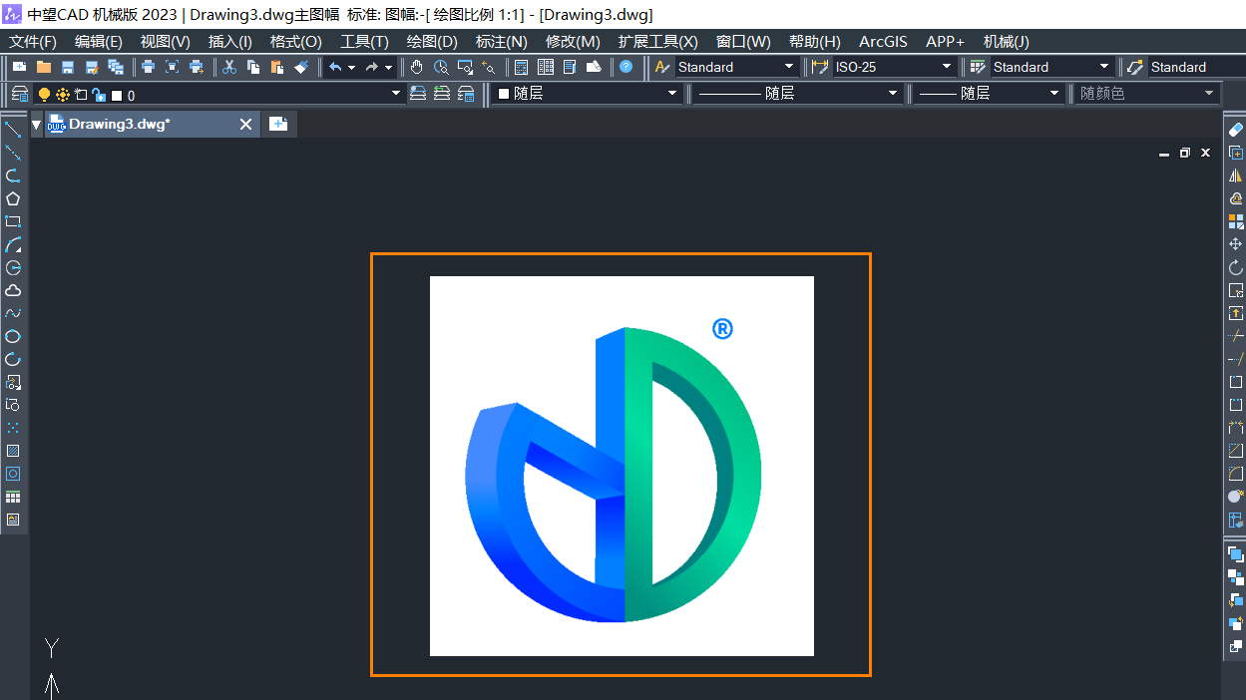Open the ArcGIS menu

tap(884, 42)
